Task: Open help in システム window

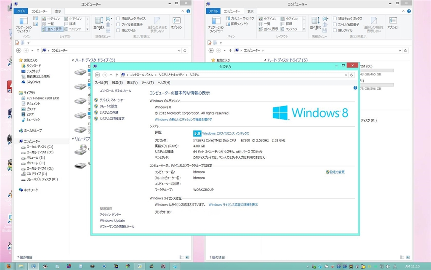Action: (x=355, y=88)
